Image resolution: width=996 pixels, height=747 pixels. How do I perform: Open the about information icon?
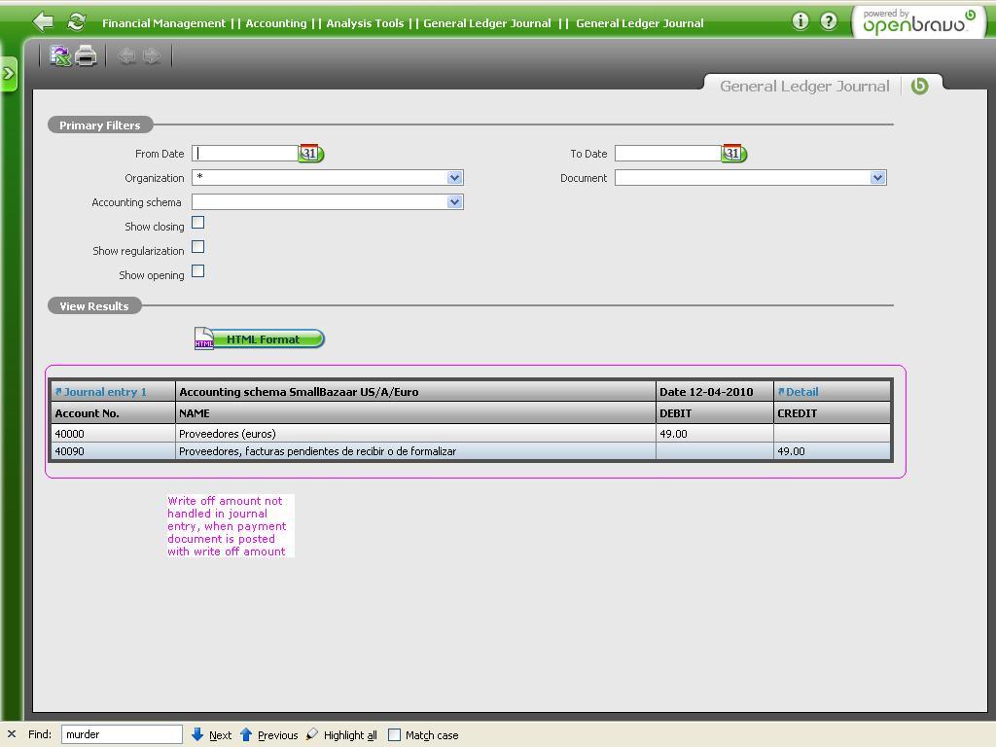800,21
